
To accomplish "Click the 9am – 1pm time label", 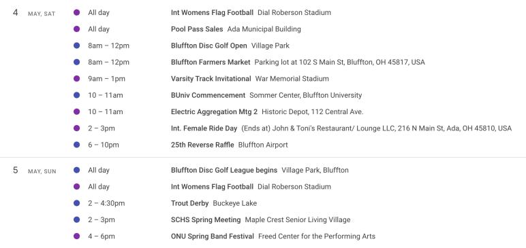I will pos(107,79).
